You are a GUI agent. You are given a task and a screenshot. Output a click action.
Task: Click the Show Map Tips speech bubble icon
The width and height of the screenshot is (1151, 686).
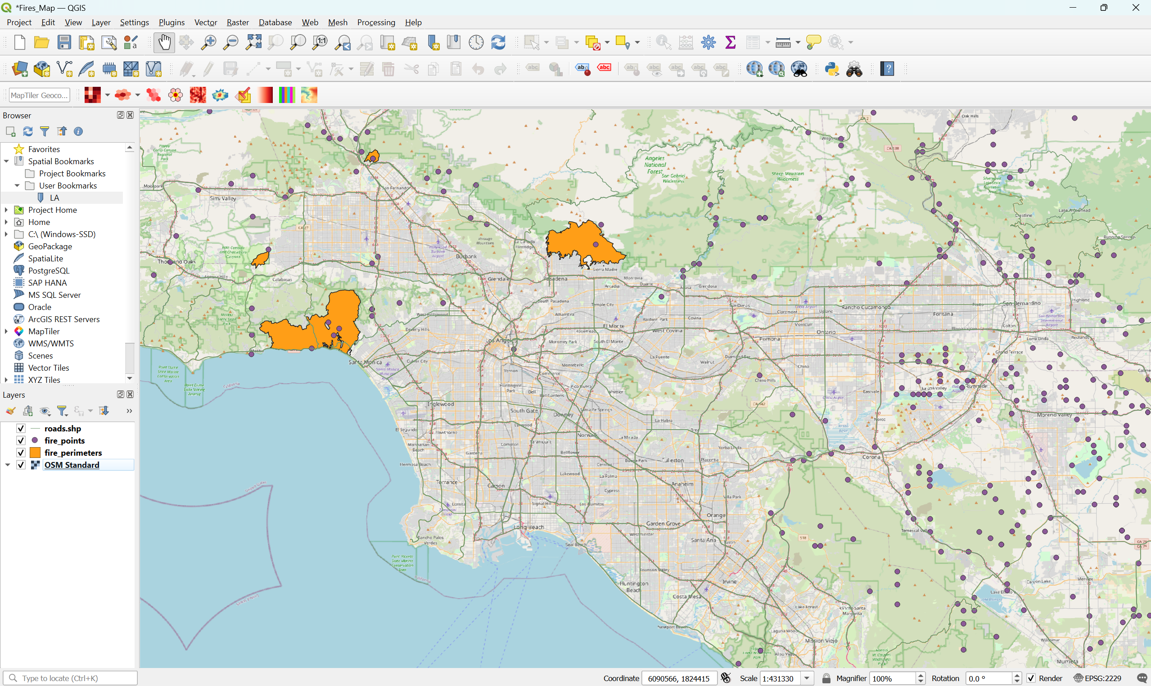pos(813,43)
